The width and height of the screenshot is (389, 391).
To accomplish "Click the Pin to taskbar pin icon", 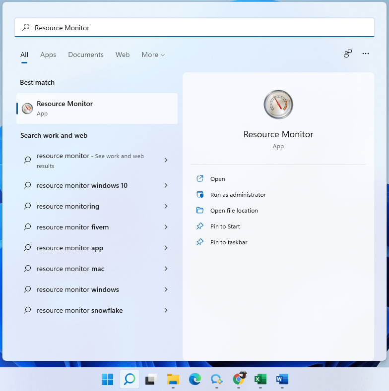I will (200, 242).
